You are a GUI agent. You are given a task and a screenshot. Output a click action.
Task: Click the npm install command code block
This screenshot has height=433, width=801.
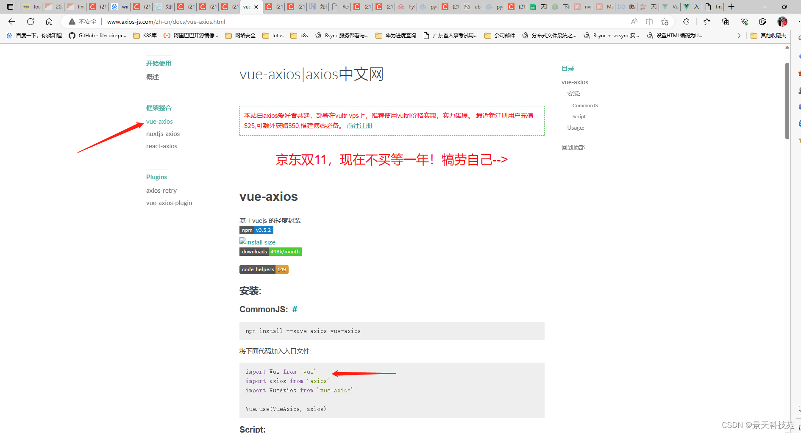pyautogui.click(x=392, y=331)
